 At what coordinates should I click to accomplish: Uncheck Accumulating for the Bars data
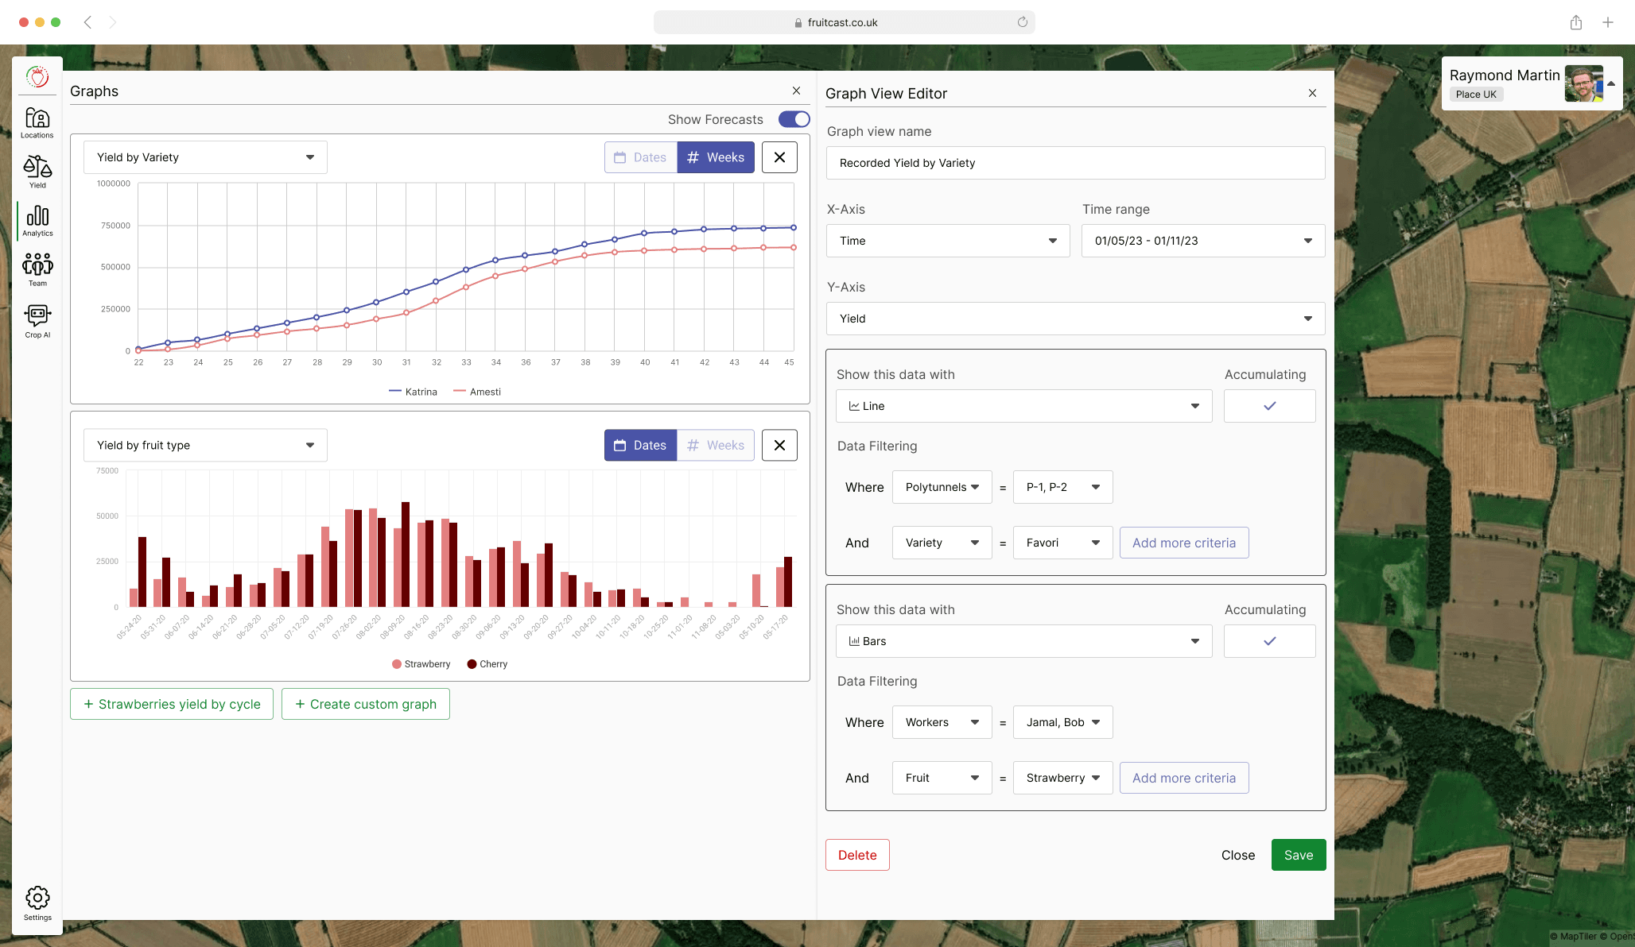(1269, 641)
